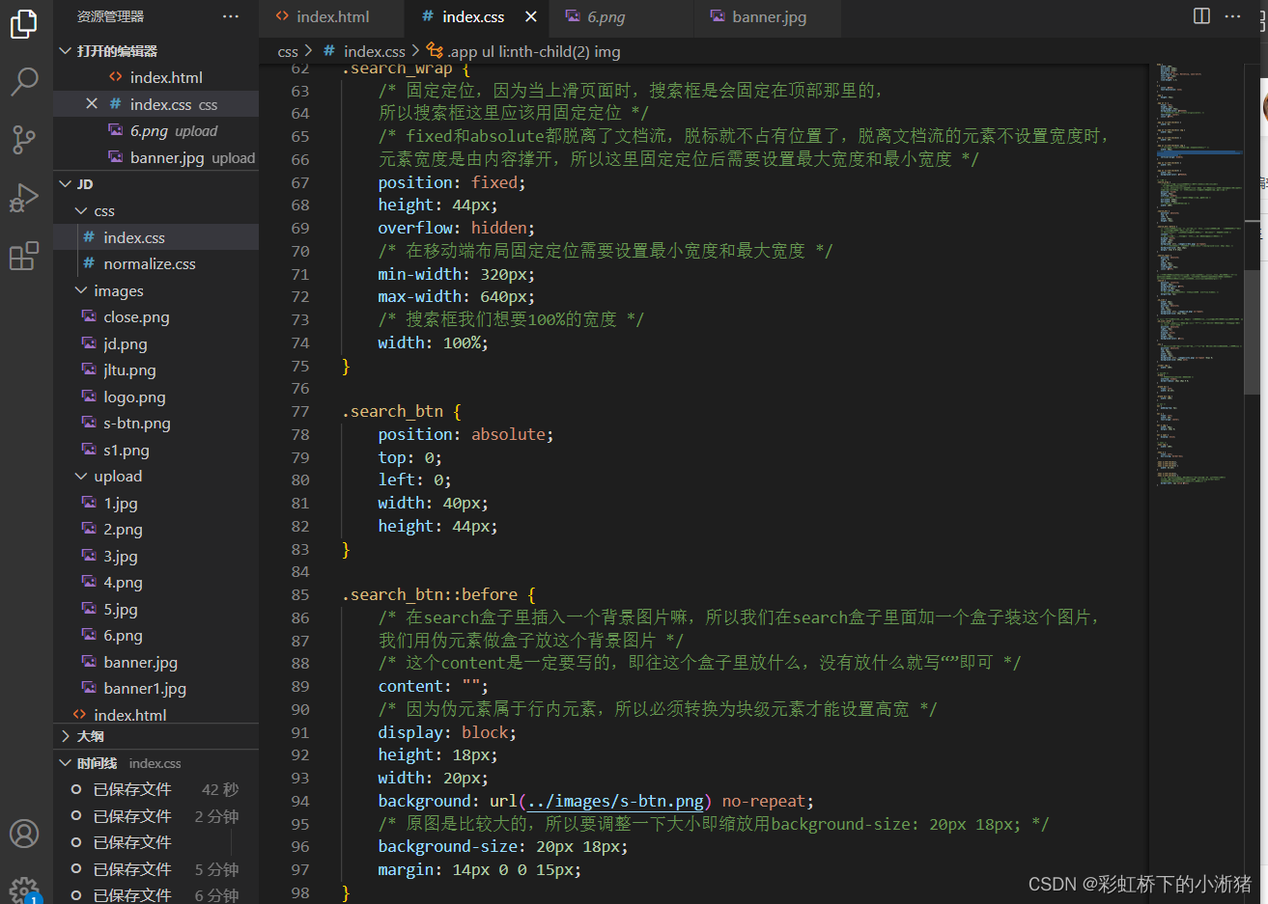The image size is (1268, 904).
Task: Collapse the 时间线 timeline section
Action: pos(155,763)
